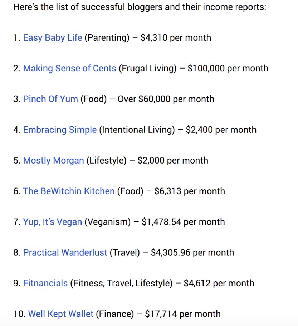Open the Fitnancials blog link
The width and height of the screenshot is (298, 326).
[x=45, y=284]
